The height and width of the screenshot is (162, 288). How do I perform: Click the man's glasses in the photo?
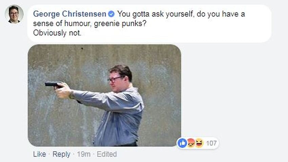[115, 79]
